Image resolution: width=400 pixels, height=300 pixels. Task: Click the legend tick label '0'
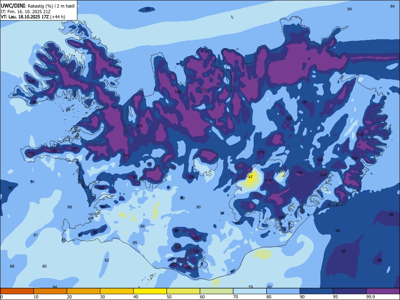pos(2,297)
